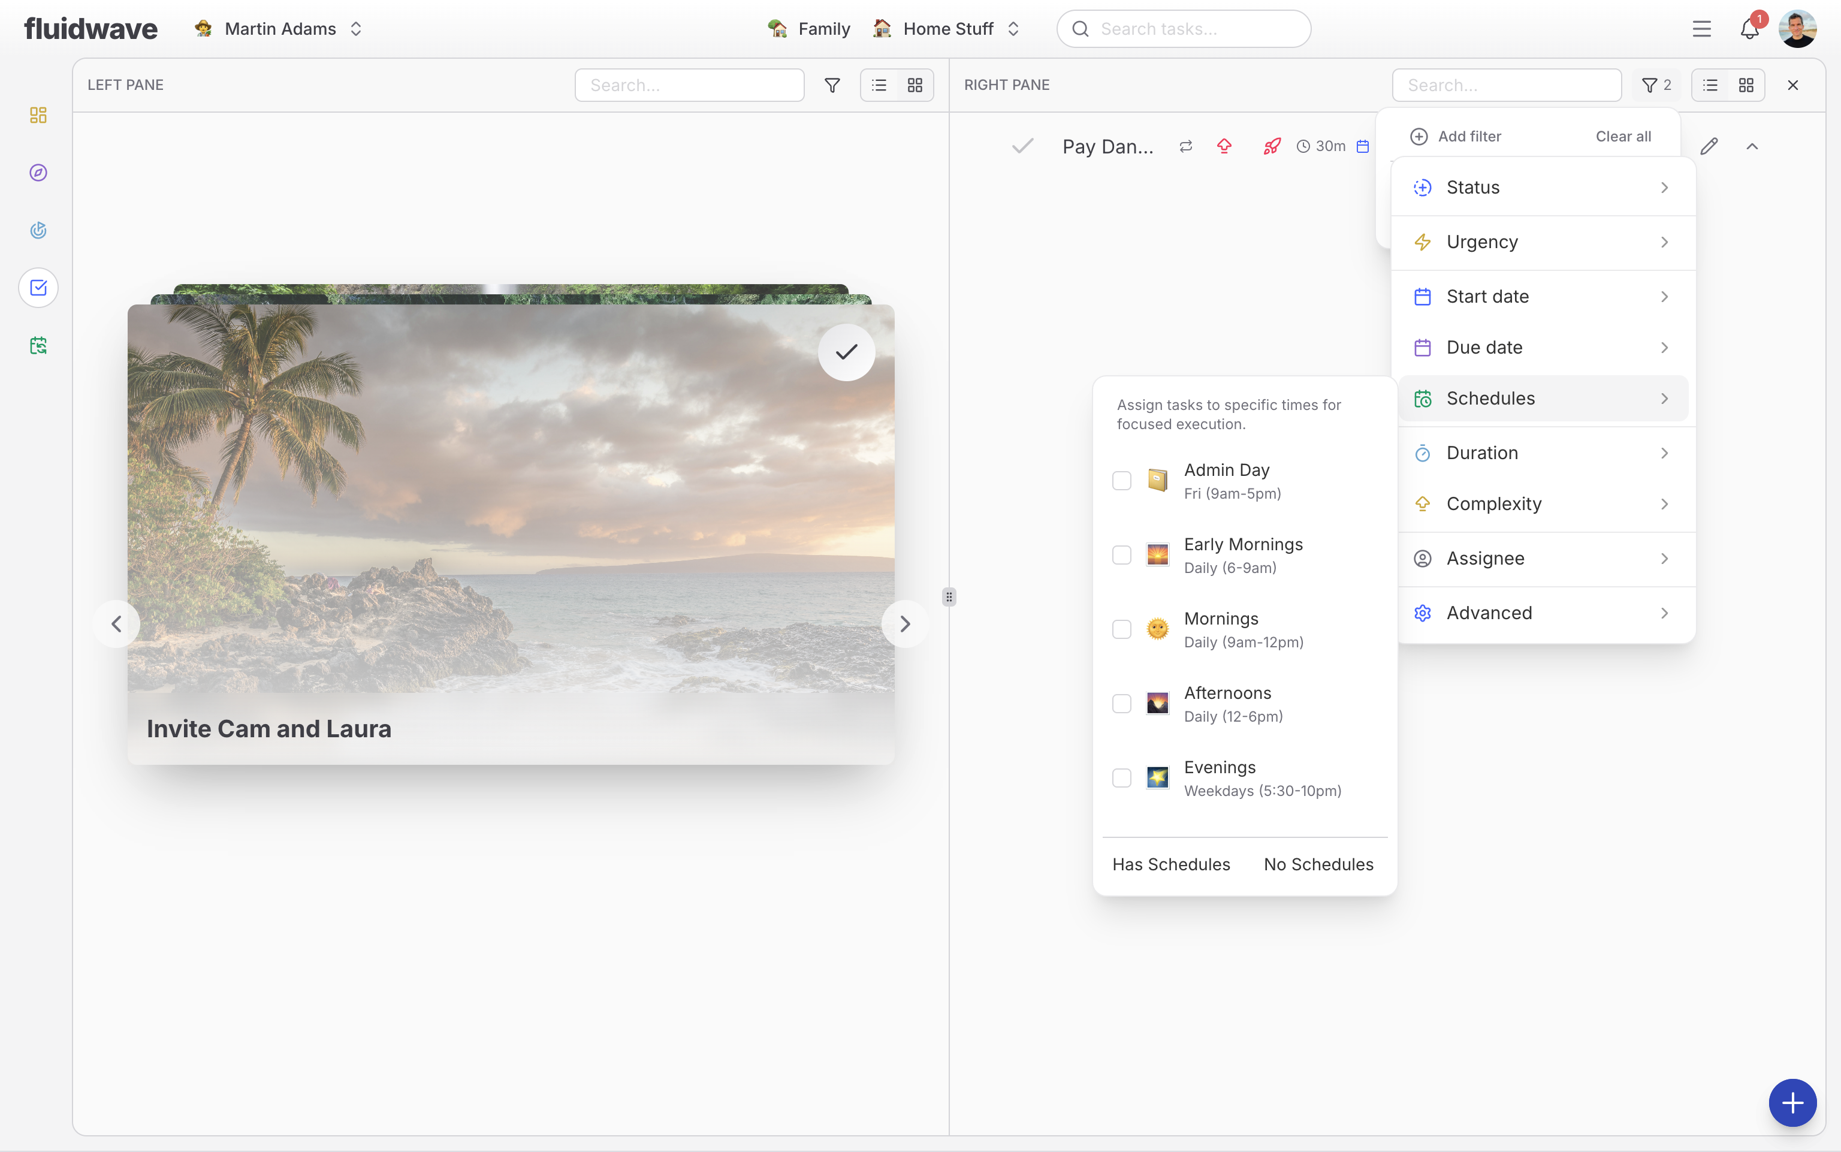Image resolution: width=1841 pixels, height=1152 pixels.
Task: Click the left pane filter funnel icon
Action: (x=832, y=85)
